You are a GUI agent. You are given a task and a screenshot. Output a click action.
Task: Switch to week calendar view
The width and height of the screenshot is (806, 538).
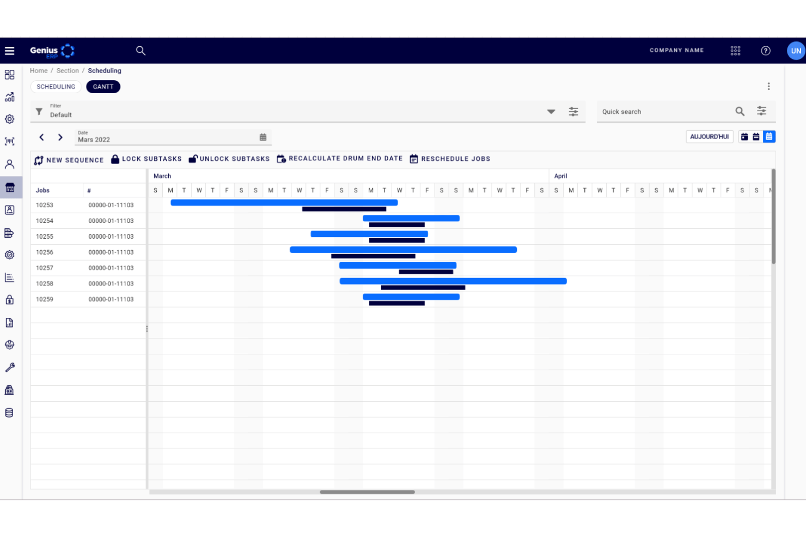(756, 137)
